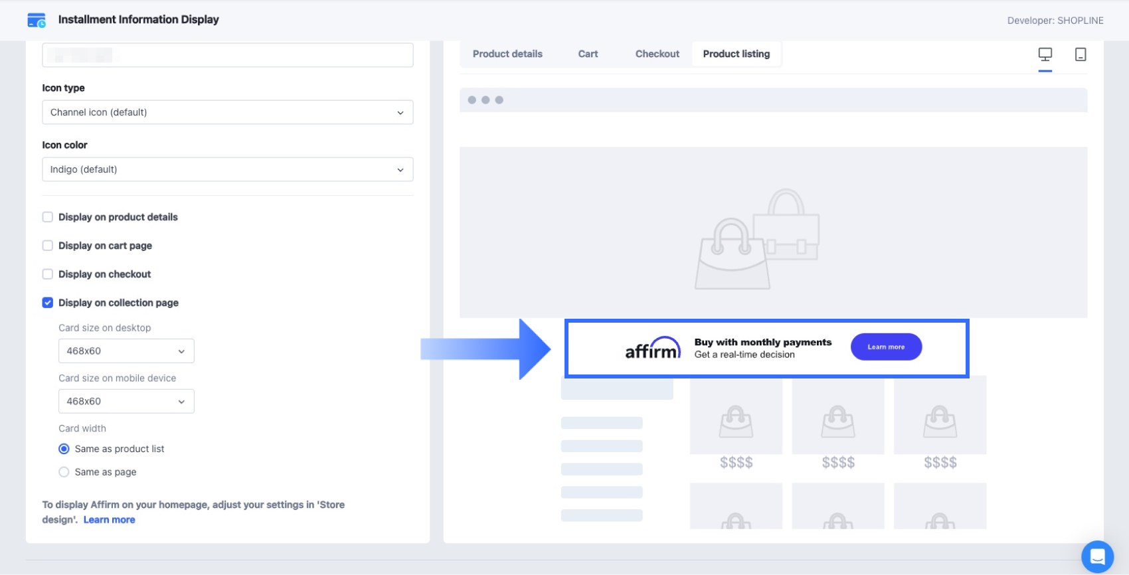Open the chat support bubble icon

tap(1097, 556)
